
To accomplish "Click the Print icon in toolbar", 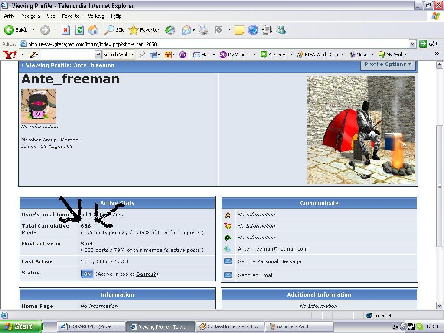I will tap(203, 30).
